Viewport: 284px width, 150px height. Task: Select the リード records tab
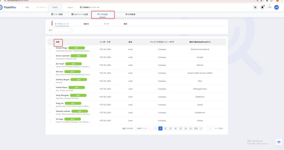coord(106,24)
